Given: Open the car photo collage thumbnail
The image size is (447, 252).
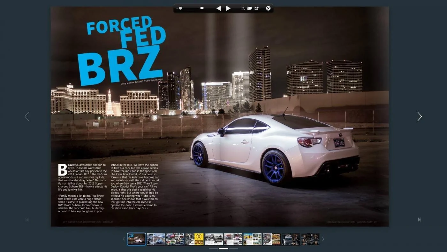Looking at the screenshot, I should pyautogui.click(x=175, y=239).
